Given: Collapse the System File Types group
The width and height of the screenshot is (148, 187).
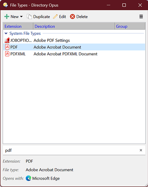Looking at the screenshot, I should pyautogui.click(x=6, y=33).
